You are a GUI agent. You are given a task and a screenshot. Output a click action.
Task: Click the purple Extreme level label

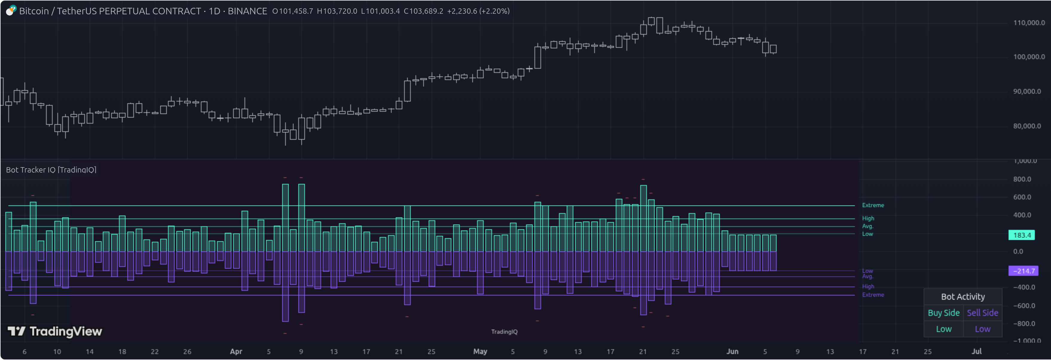click(873, 294)
